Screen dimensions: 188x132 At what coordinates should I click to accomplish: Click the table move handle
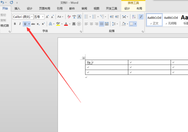(83, 58)
